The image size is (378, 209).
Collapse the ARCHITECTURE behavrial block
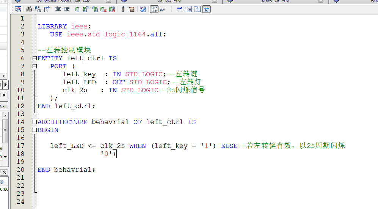[35, 122]
